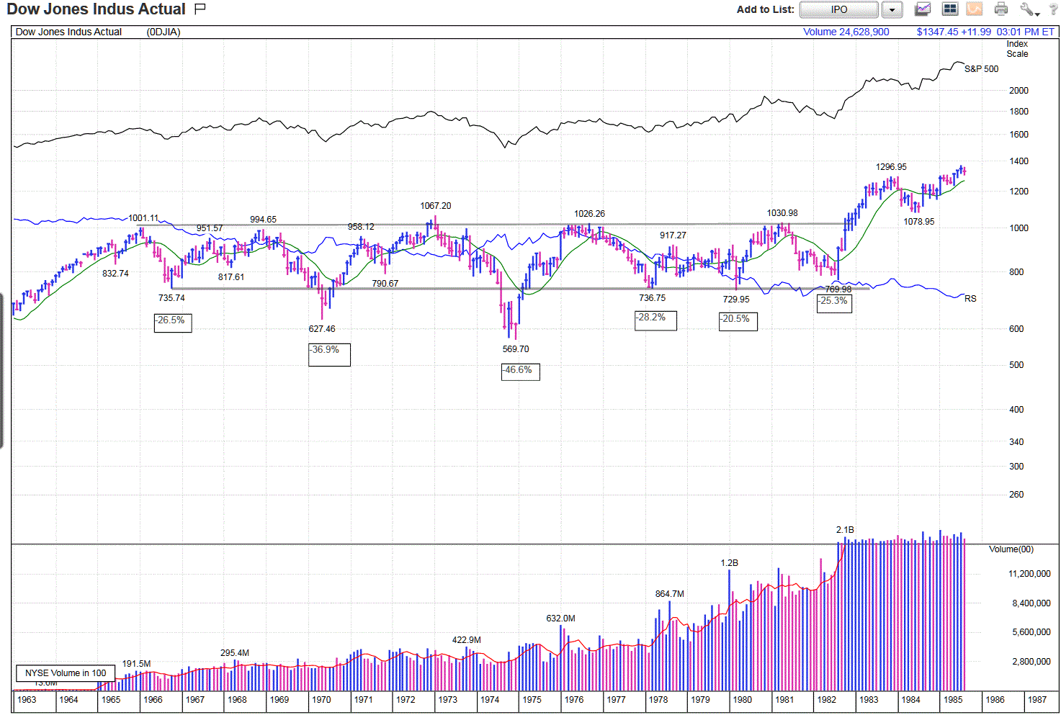Open help with the question mark icon

click(1053, 9)
